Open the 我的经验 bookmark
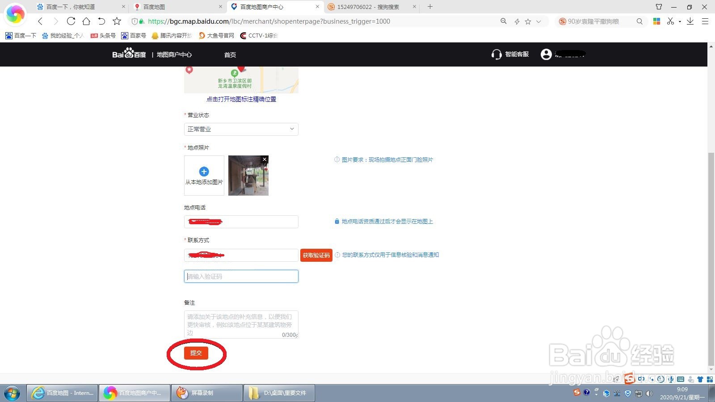Screen dimensions: 715x402 pyautogui.click(x=63, y=35)
